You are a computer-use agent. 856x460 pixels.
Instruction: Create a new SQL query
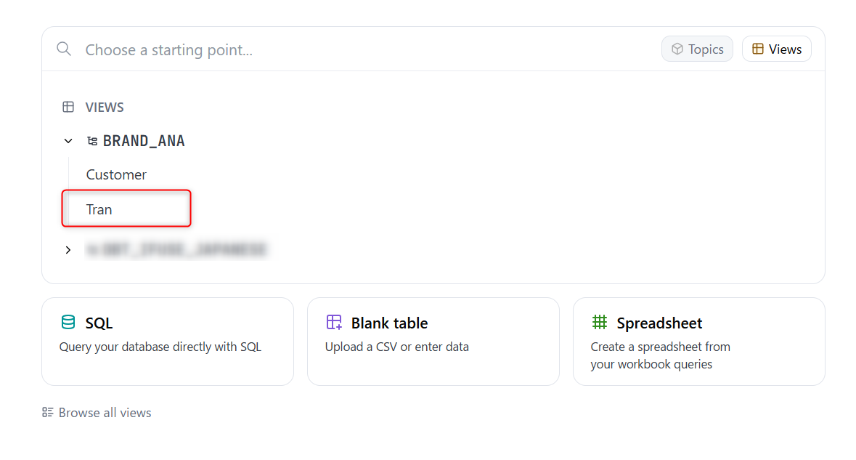tap(167, 342)
